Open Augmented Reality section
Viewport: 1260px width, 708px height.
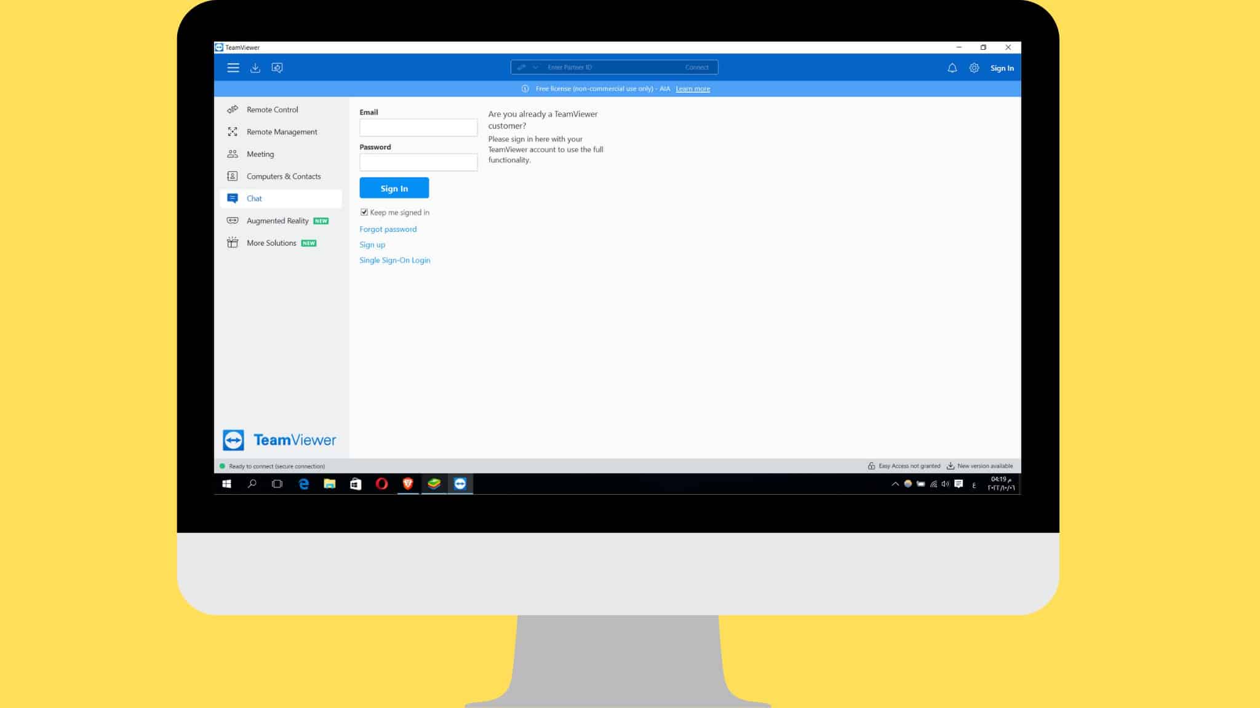tap(281, 221)
